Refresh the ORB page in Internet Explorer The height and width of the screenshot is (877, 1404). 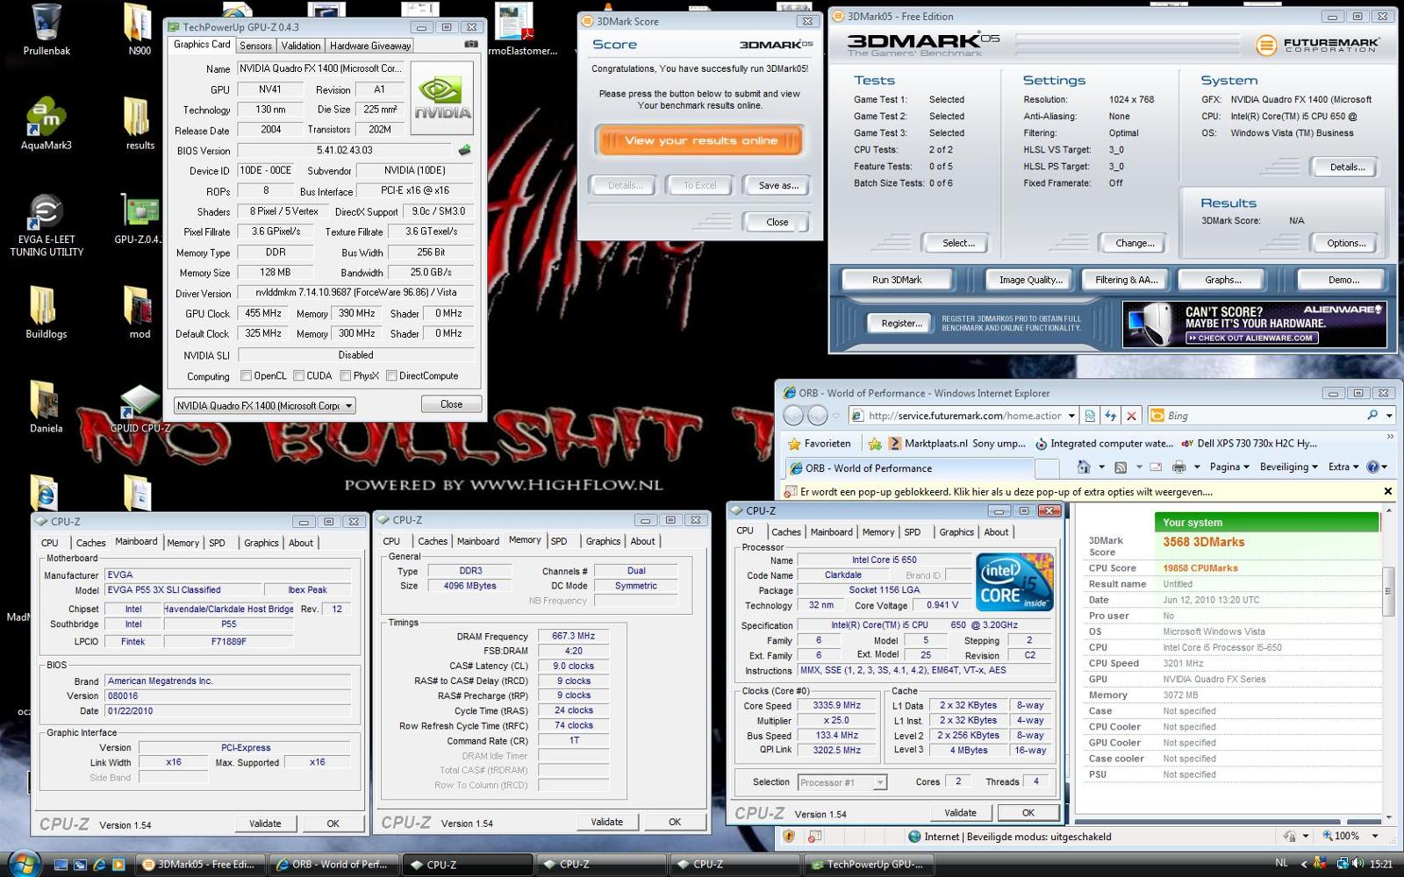pos(1111,416)
